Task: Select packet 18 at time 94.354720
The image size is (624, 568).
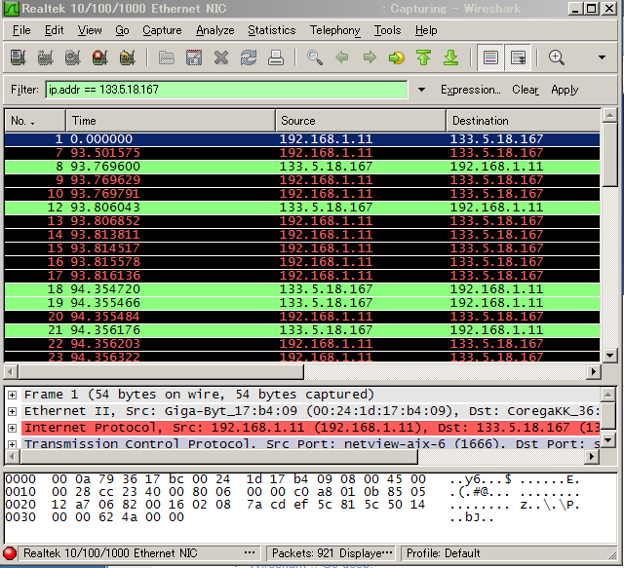Action: click(x=302, y=289)
